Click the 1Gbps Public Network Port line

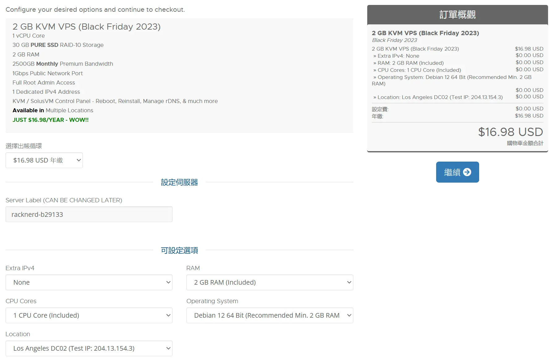(x=48, y=73)
